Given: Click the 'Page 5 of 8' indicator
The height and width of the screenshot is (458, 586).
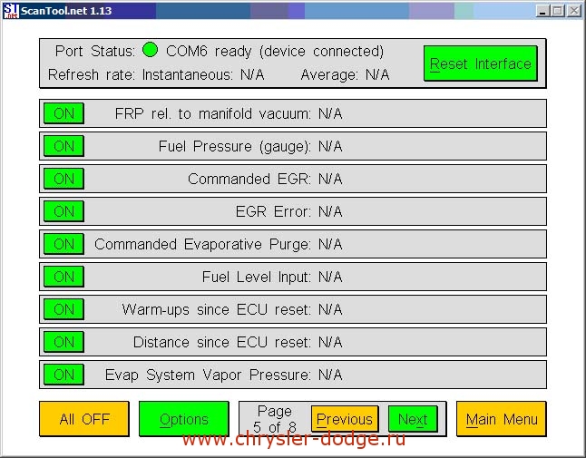Looking at the screenshot, I should pyautogui.click(x=275, y=419).
